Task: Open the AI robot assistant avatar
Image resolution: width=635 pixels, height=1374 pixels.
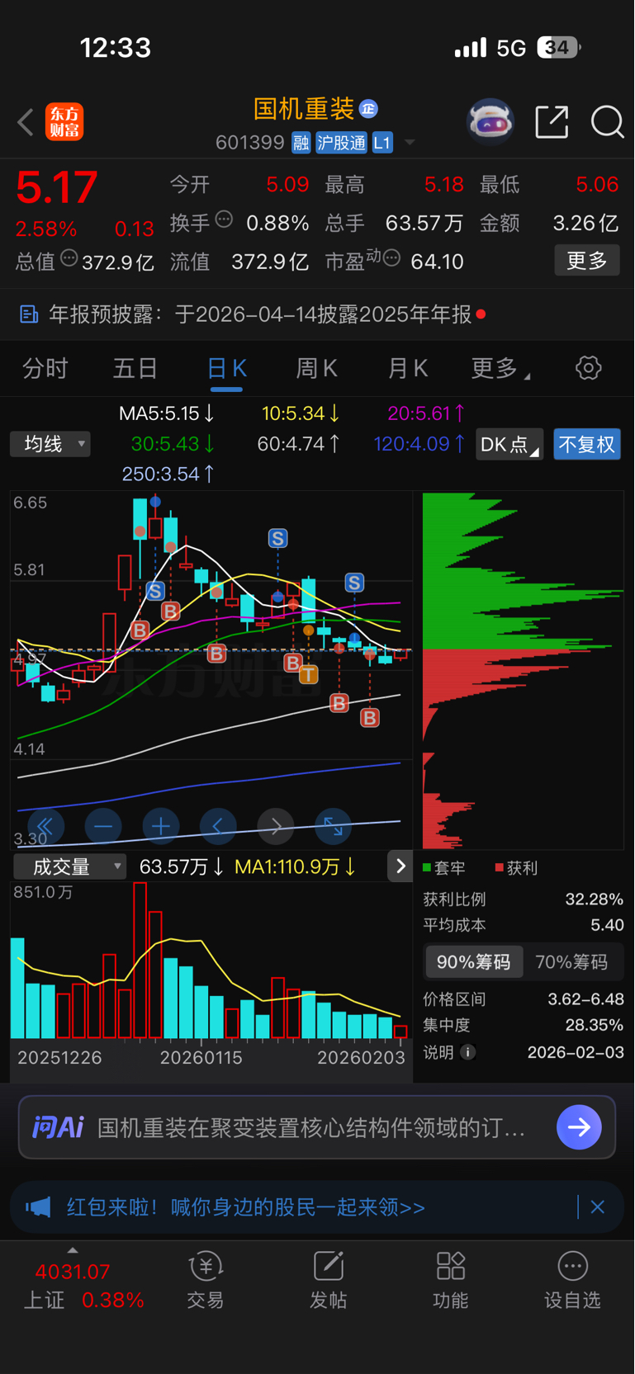Action: click(490, 122)
